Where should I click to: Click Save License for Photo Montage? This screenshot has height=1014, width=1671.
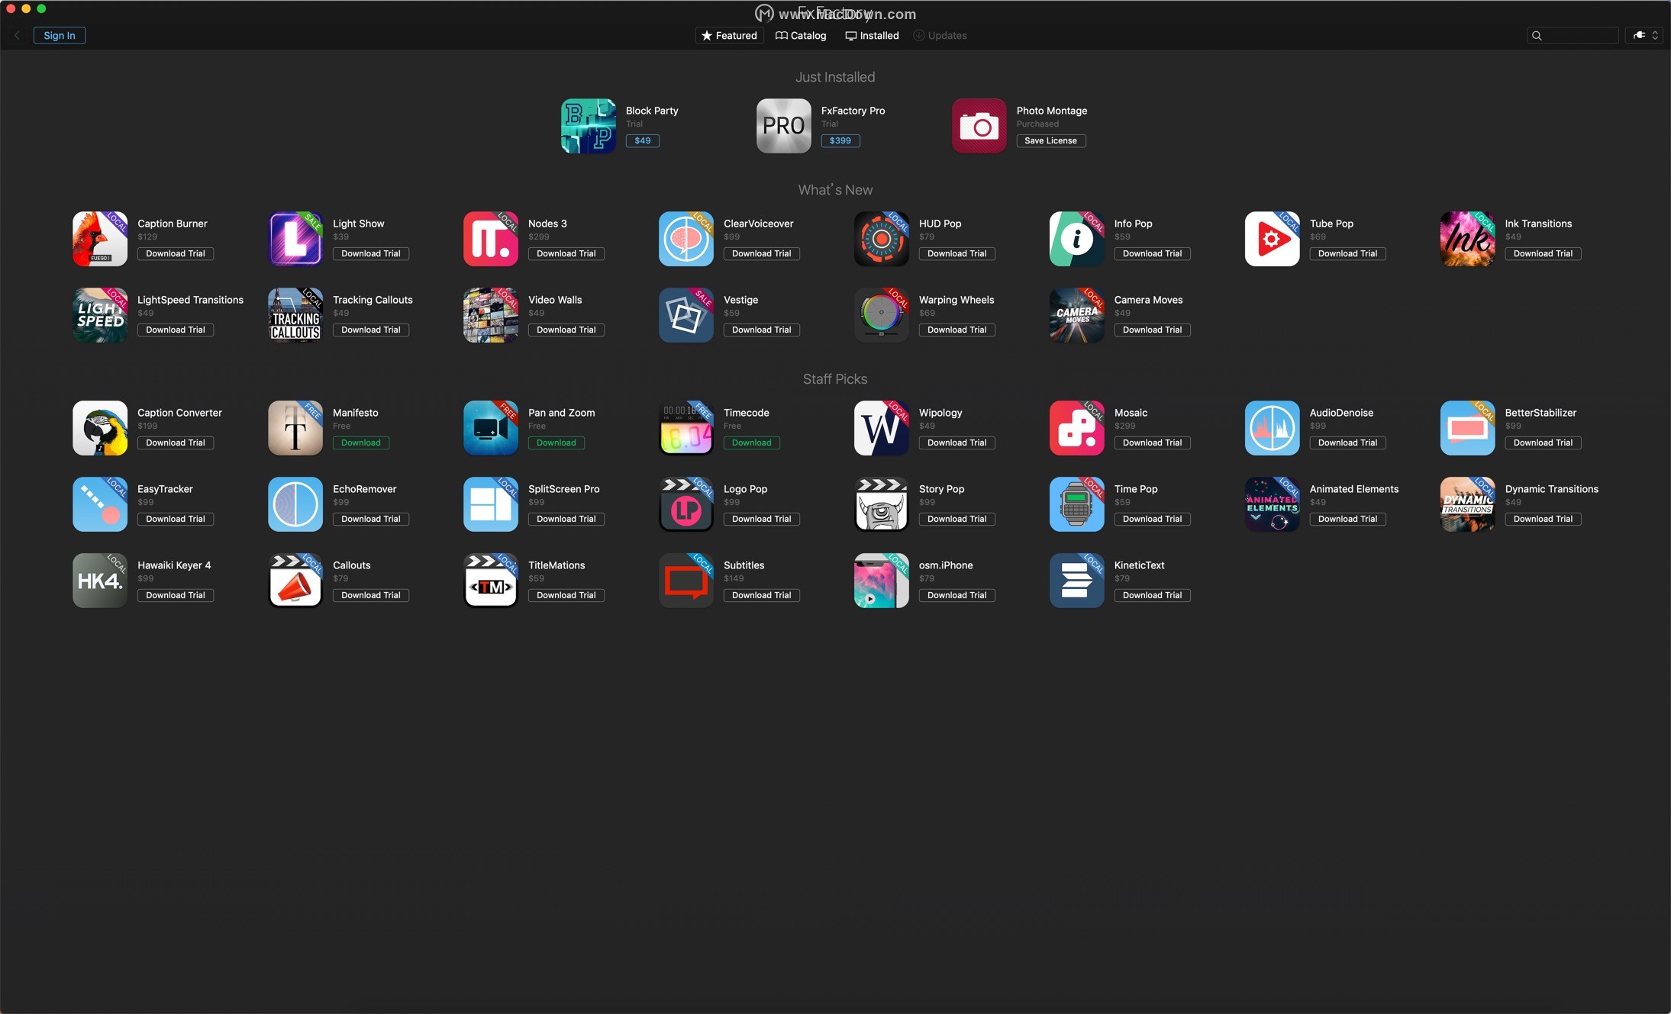tap(1050, 141)
